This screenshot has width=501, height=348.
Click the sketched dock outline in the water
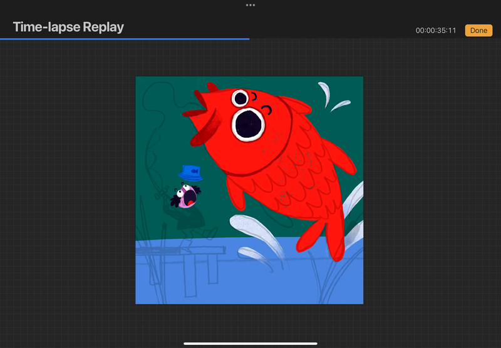[182, 252]
